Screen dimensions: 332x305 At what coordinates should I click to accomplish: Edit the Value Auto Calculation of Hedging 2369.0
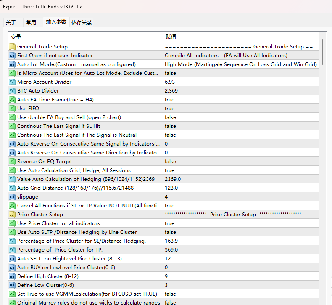tap(241, 179)
